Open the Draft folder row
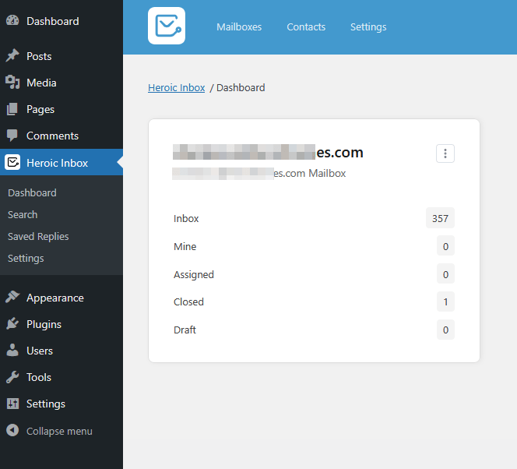Viewport: 517px width, 469px height. [x=314, y=330]
